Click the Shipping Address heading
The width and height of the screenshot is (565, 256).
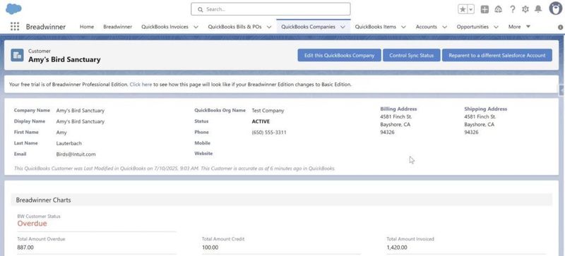click(485, 109)
